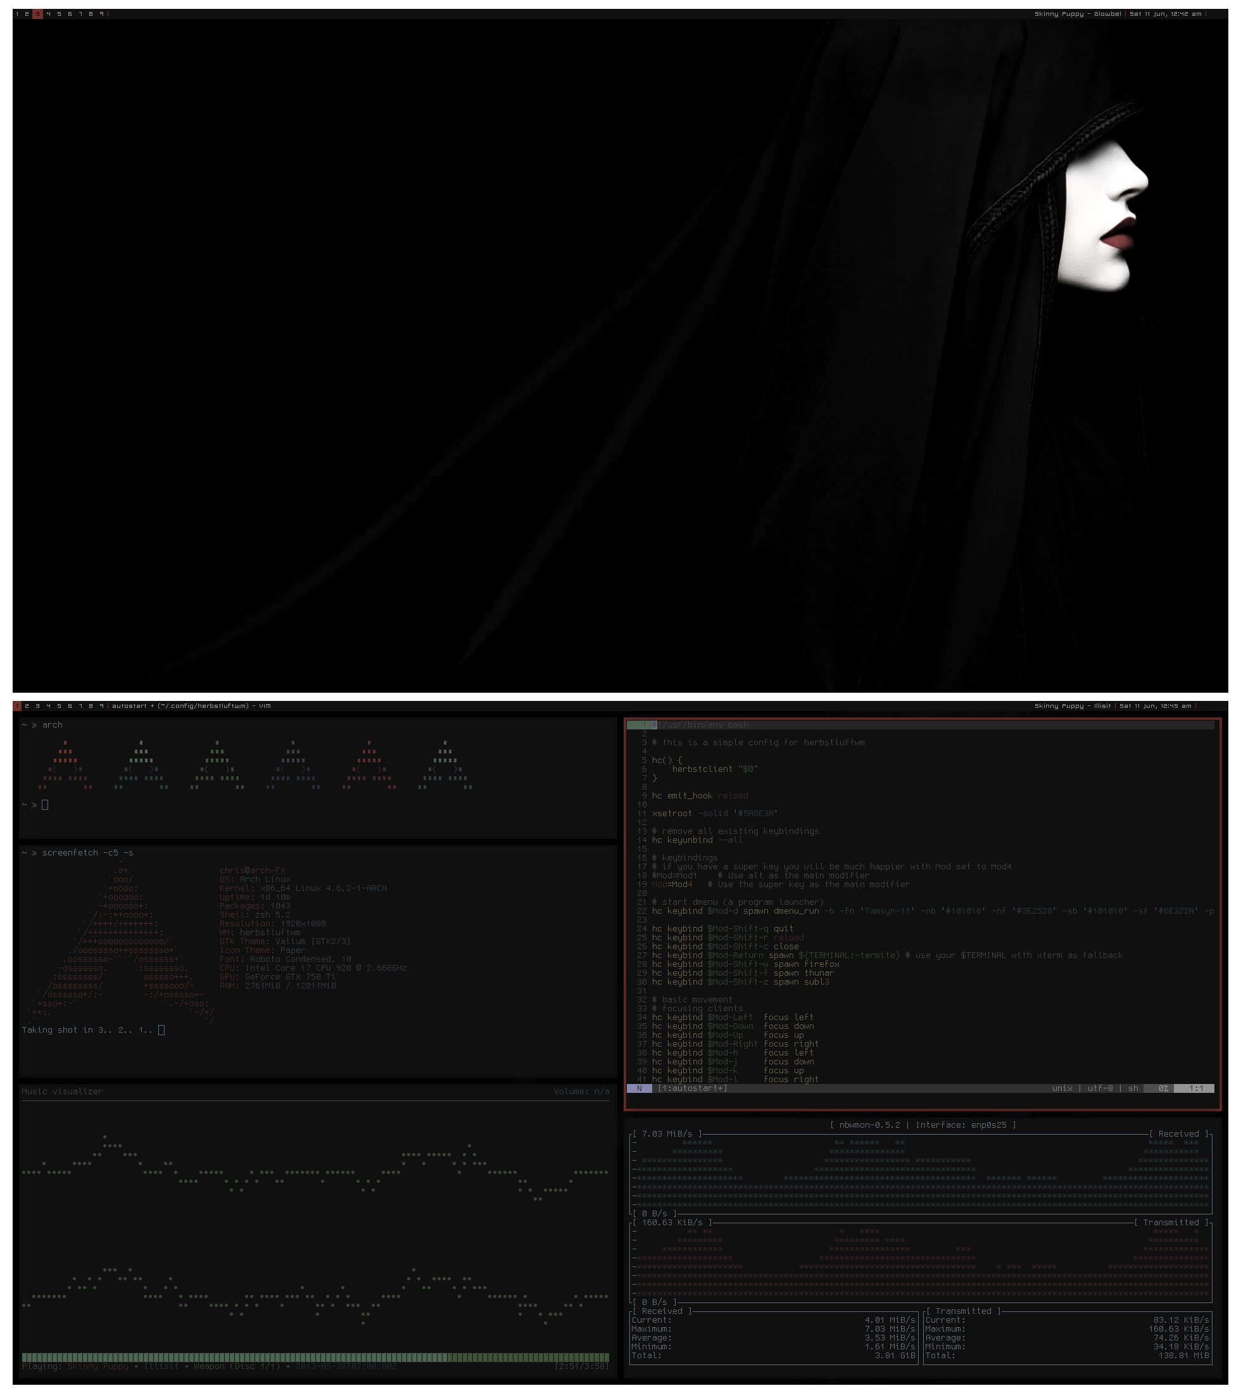Focus terminal showing 'arch' command
The image size is (1241, 1393).
[x=318, y=778]
